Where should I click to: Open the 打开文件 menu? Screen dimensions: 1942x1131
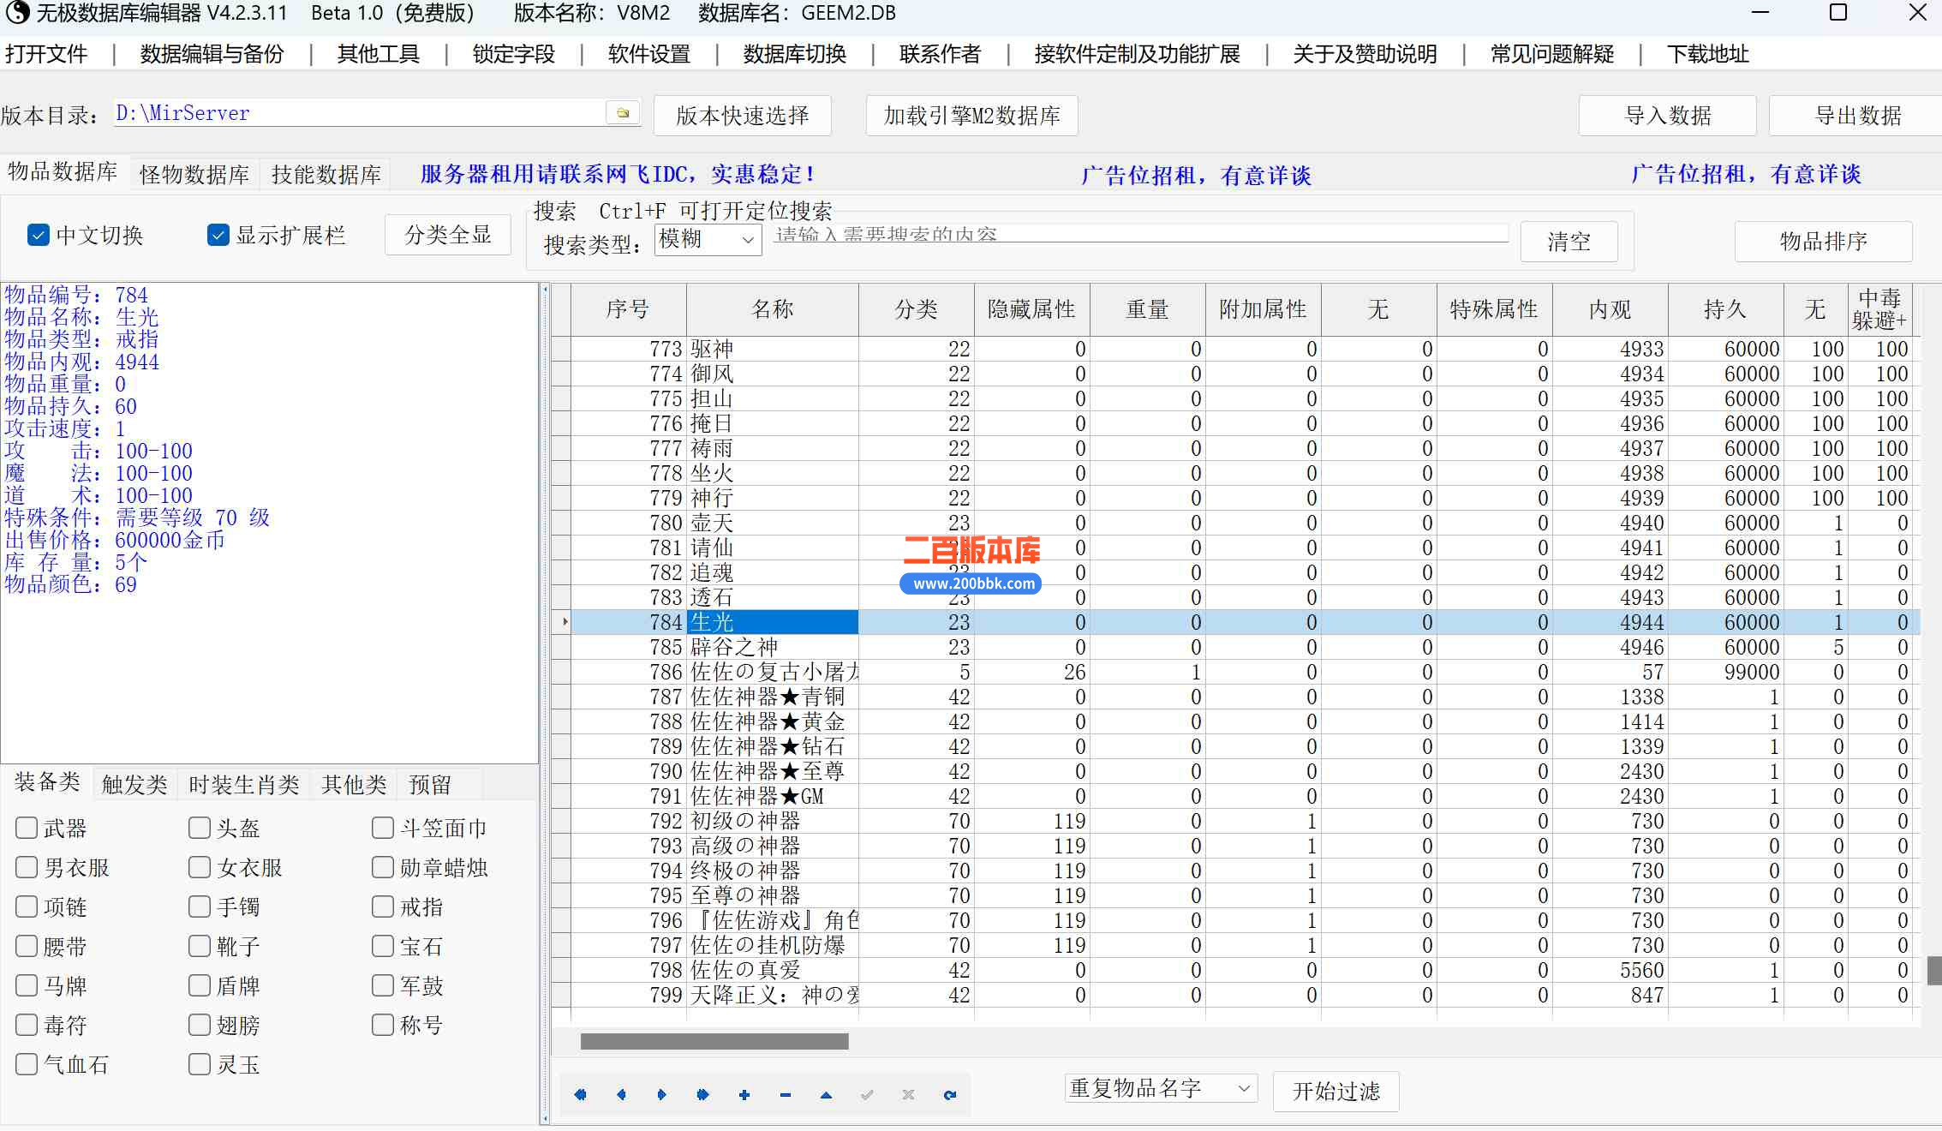point(46,54)
